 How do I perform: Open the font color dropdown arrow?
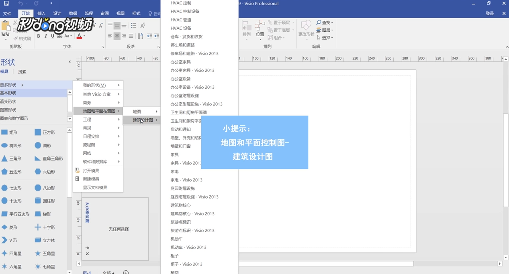pos(84,36)
